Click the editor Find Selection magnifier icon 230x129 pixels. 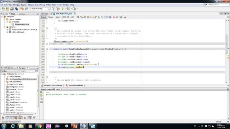(78, 17)
